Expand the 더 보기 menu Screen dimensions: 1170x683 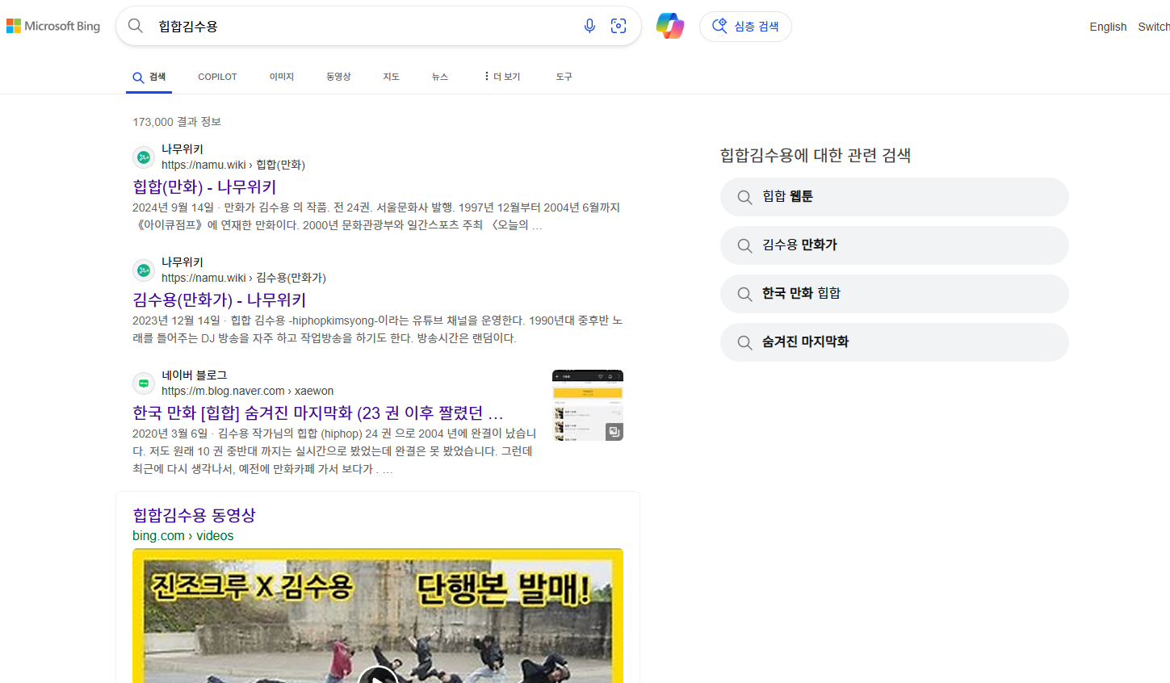coord(501,77)
